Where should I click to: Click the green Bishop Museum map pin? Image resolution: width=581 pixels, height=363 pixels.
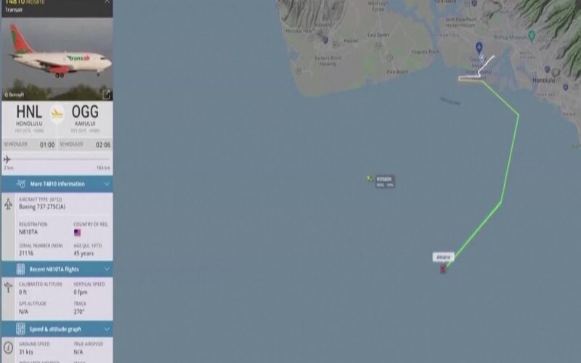coord(532,36)
